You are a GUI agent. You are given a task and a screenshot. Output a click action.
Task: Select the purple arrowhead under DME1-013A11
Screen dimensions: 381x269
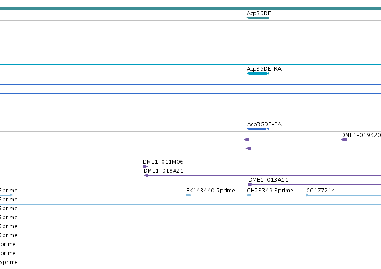pyautogui.click(x=251, y=184)
